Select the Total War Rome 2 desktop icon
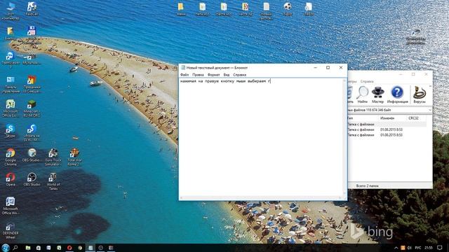449x252 pixels. pyautogui.click(x=74, y=157)
